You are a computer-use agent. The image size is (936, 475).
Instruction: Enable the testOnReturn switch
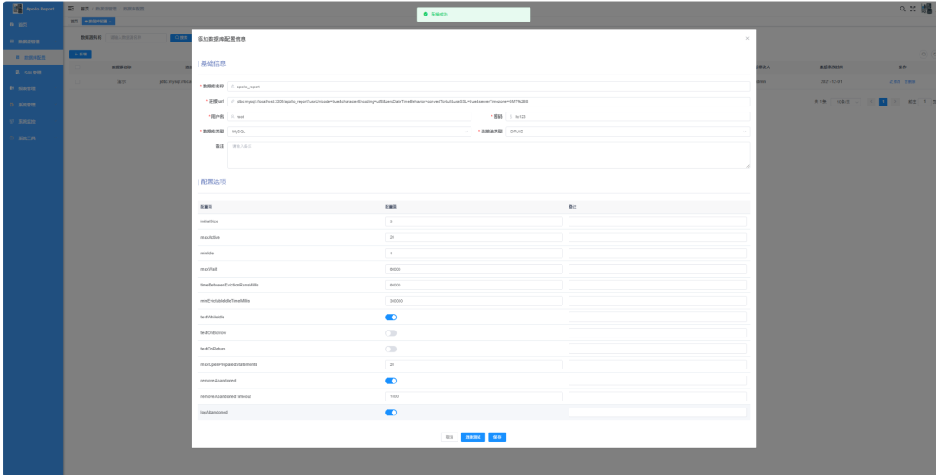390,349
